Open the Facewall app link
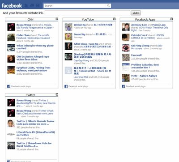 [x=136, y=55]
